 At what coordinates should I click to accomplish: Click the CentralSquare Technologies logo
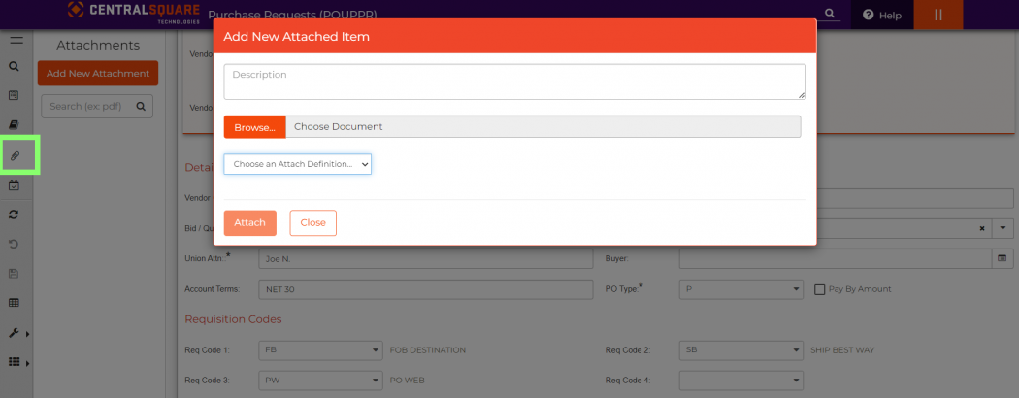coord(133,12)
